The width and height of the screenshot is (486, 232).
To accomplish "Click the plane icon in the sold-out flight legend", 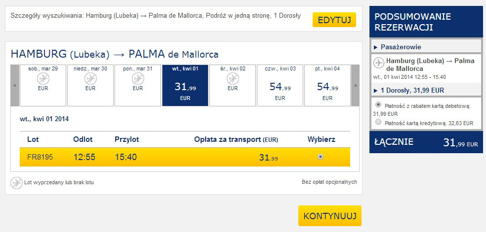I will point(16,183).
